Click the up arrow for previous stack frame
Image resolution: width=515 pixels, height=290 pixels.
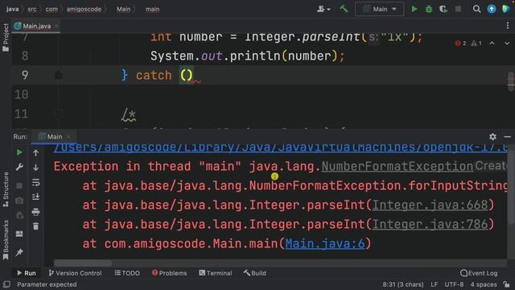(x=35, y=153)
